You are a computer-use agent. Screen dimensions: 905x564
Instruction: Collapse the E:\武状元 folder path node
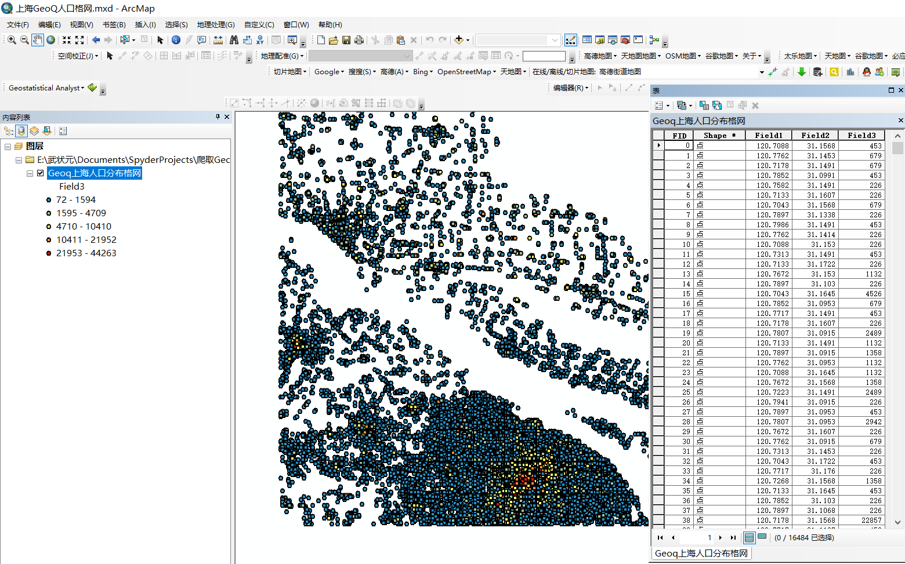pos(19,159)
